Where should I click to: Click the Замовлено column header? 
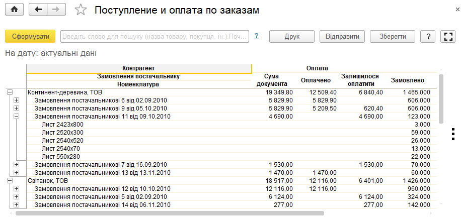point(408,80)
